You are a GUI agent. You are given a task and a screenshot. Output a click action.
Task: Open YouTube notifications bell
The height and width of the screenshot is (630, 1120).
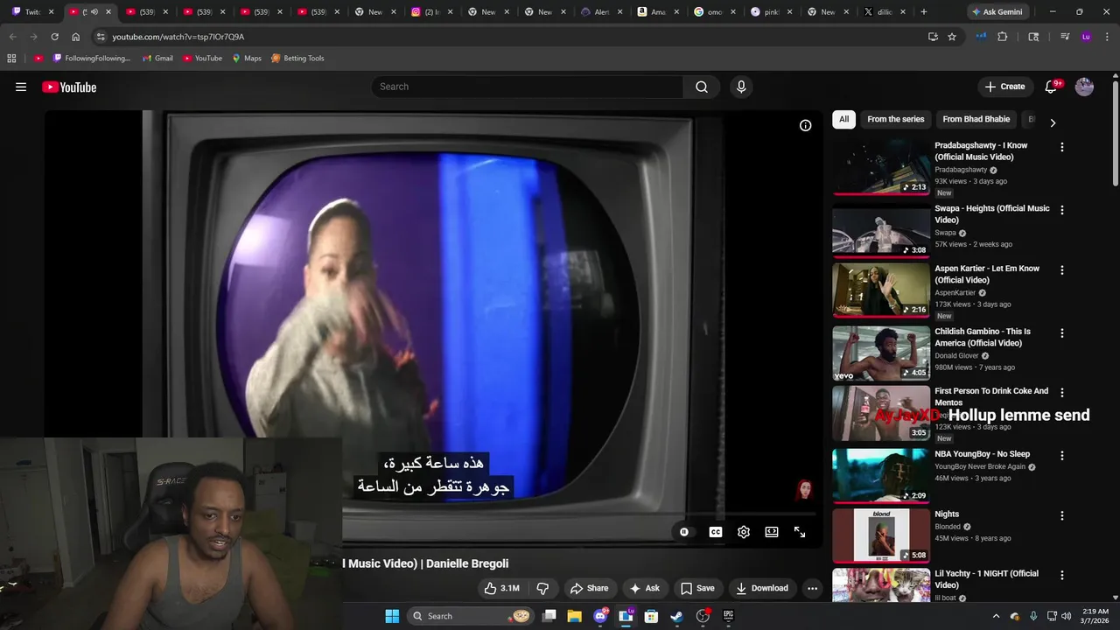click(1052, 87)
